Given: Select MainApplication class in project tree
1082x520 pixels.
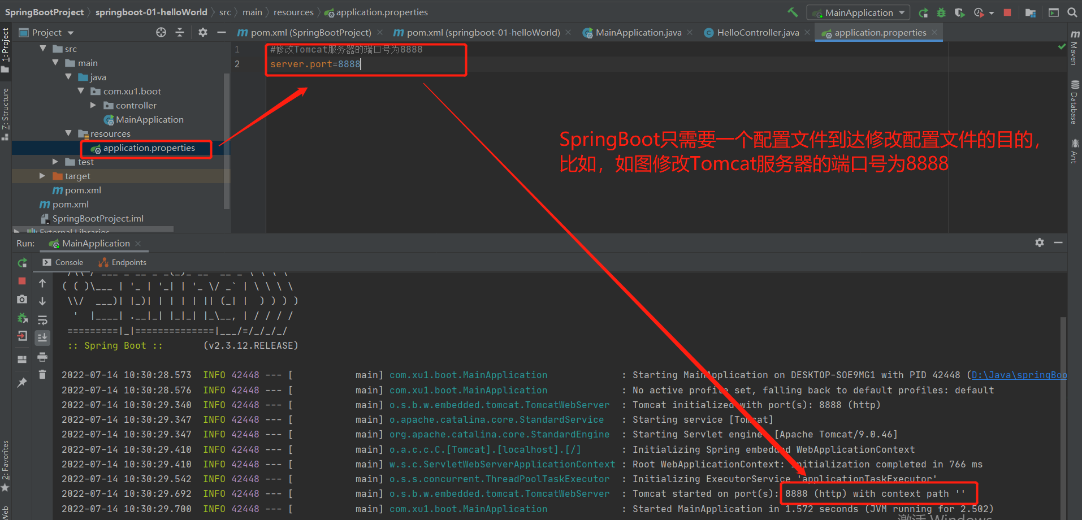Looking at the screenshot, I should pyautogui.click(x=144, y=119).
